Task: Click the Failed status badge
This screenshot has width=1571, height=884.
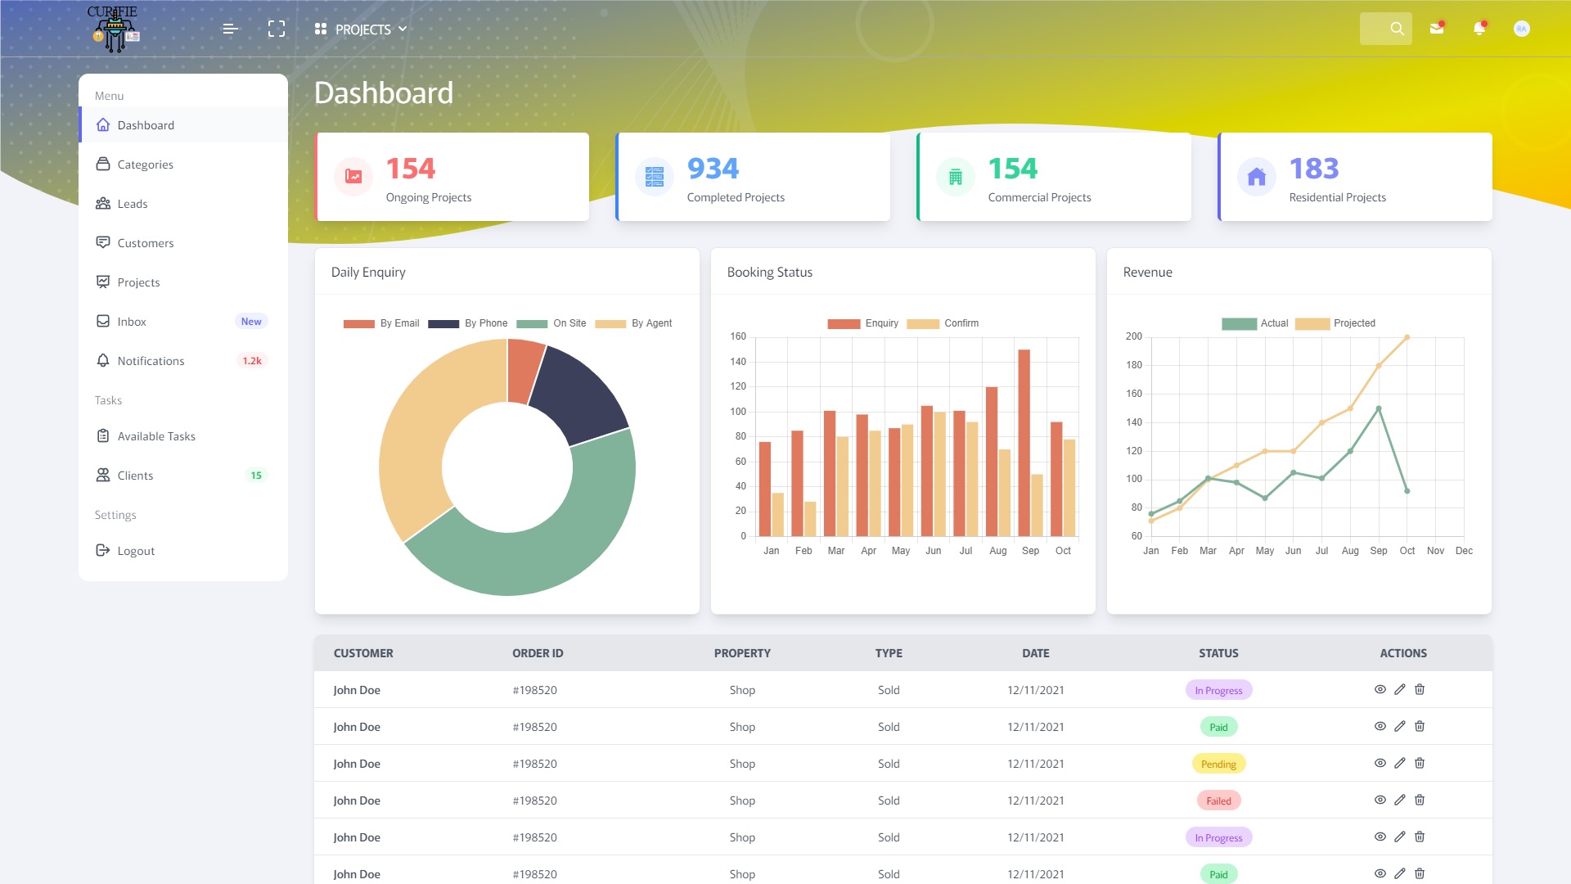Action: (x=1218, y=801)
